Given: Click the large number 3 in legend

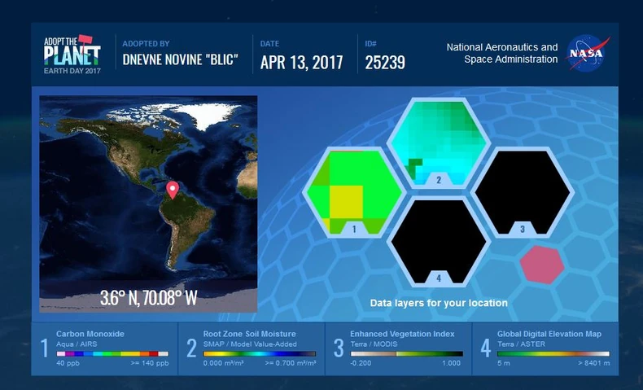Looking at the screenshot, I should [339, 348].
